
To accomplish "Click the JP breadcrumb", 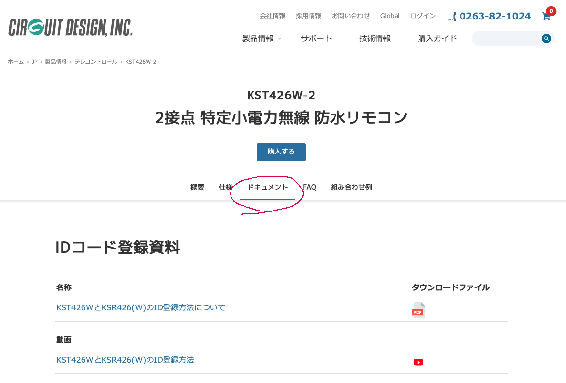I will [x=34, y=62].
